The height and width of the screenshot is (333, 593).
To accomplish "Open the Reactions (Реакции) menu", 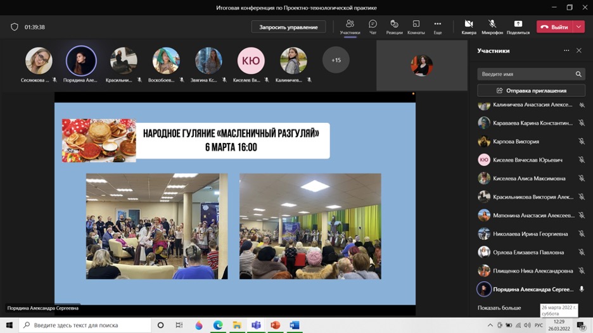I will coord(394,27).
